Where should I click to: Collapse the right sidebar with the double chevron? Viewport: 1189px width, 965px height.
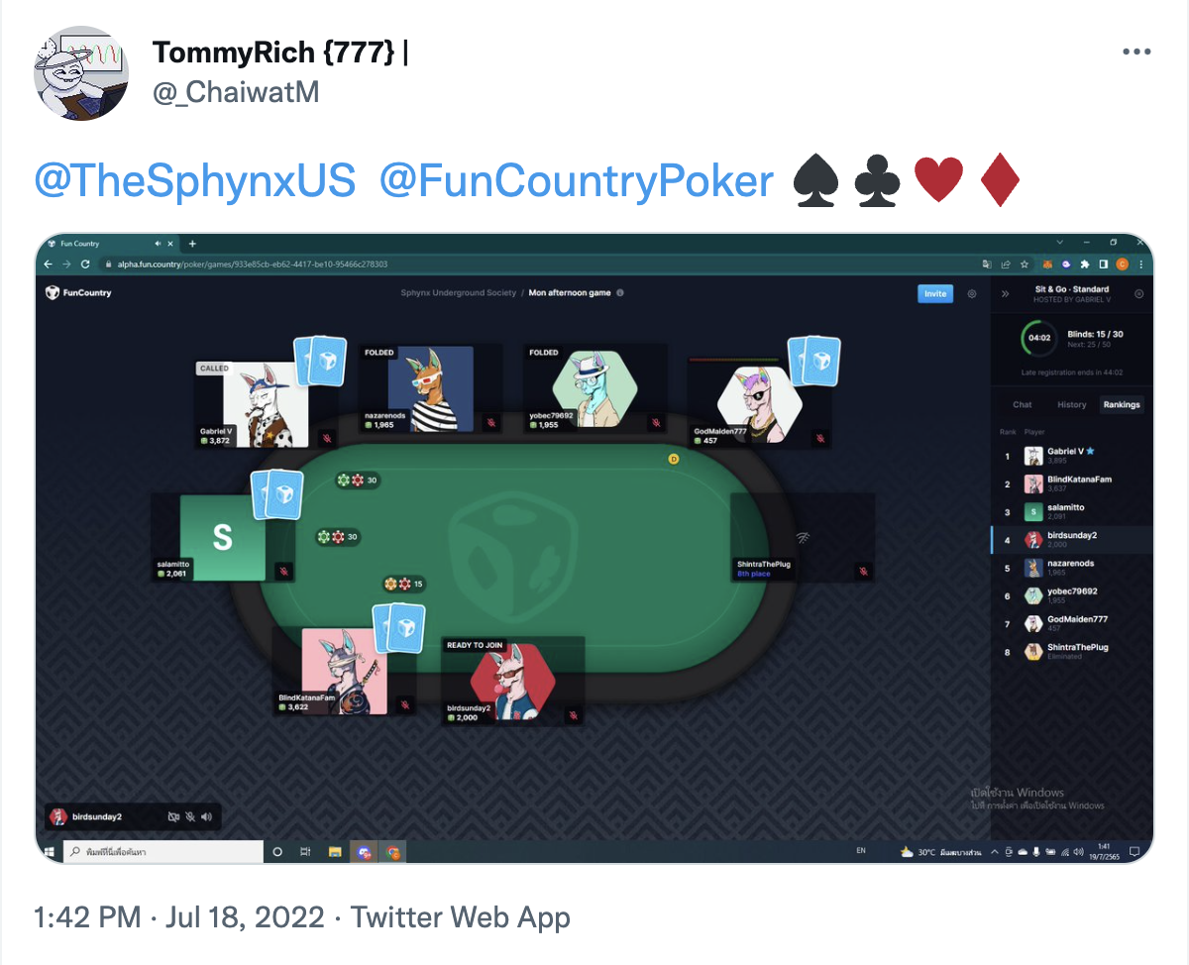(x=1005, y=294)
